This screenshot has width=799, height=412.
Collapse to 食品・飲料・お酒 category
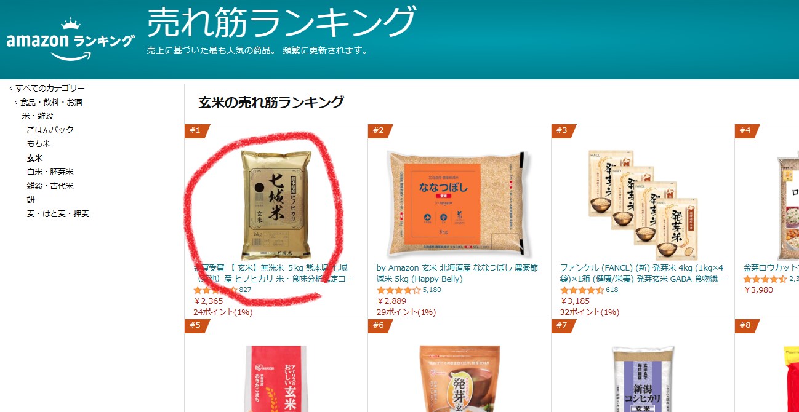pyautogui.click(x=51, y=102)
